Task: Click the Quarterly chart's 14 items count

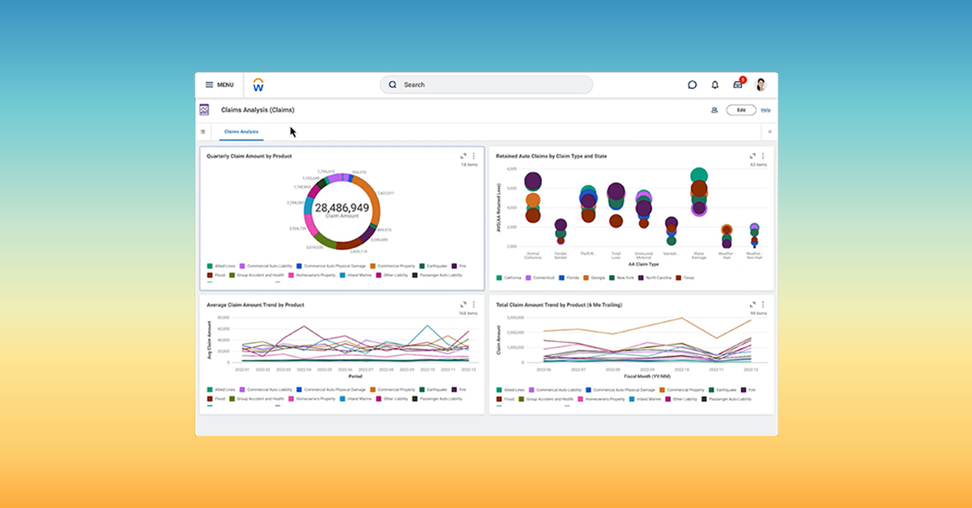Action: tap(470, 165)
